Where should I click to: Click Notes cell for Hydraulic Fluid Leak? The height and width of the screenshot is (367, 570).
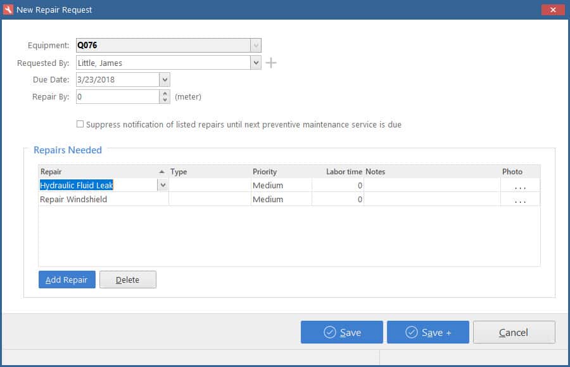click(432, 185)
